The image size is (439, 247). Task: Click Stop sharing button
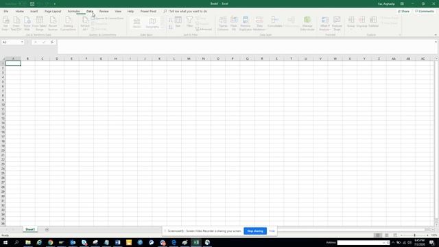pyautogui.click(x=255, y=231)
